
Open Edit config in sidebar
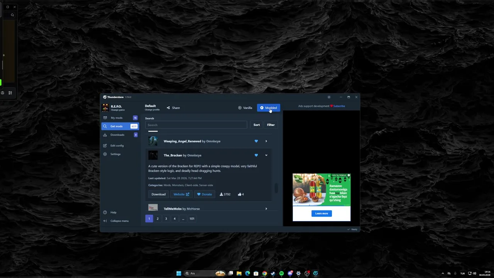click(x=117, y=146)
